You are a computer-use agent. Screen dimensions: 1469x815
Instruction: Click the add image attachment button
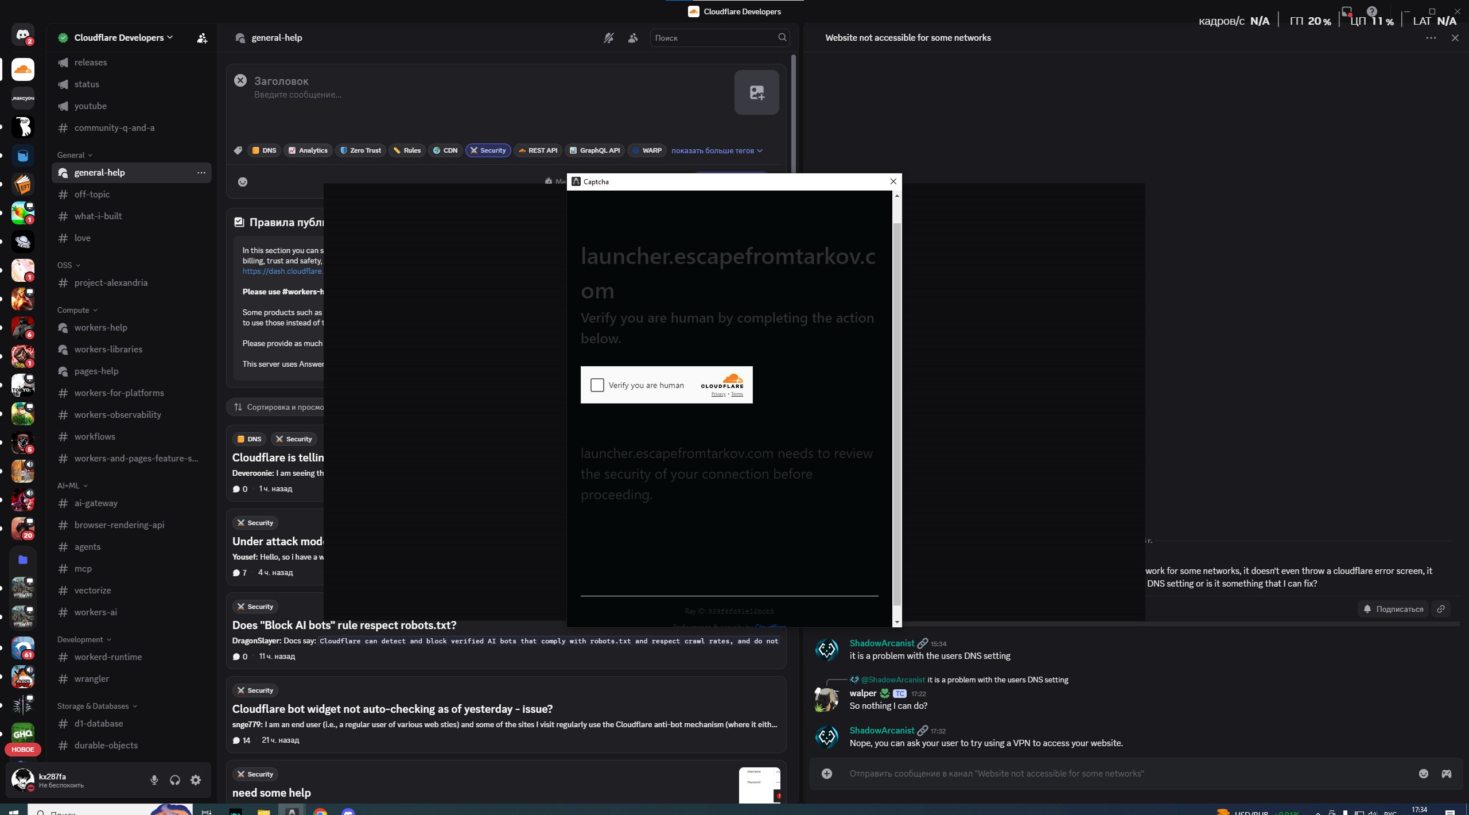[x=756, y=92]
